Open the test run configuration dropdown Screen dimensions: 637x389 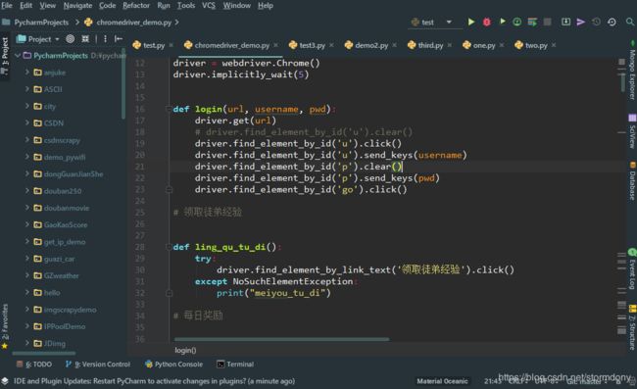pyautogui.click(x=449, y=22)
